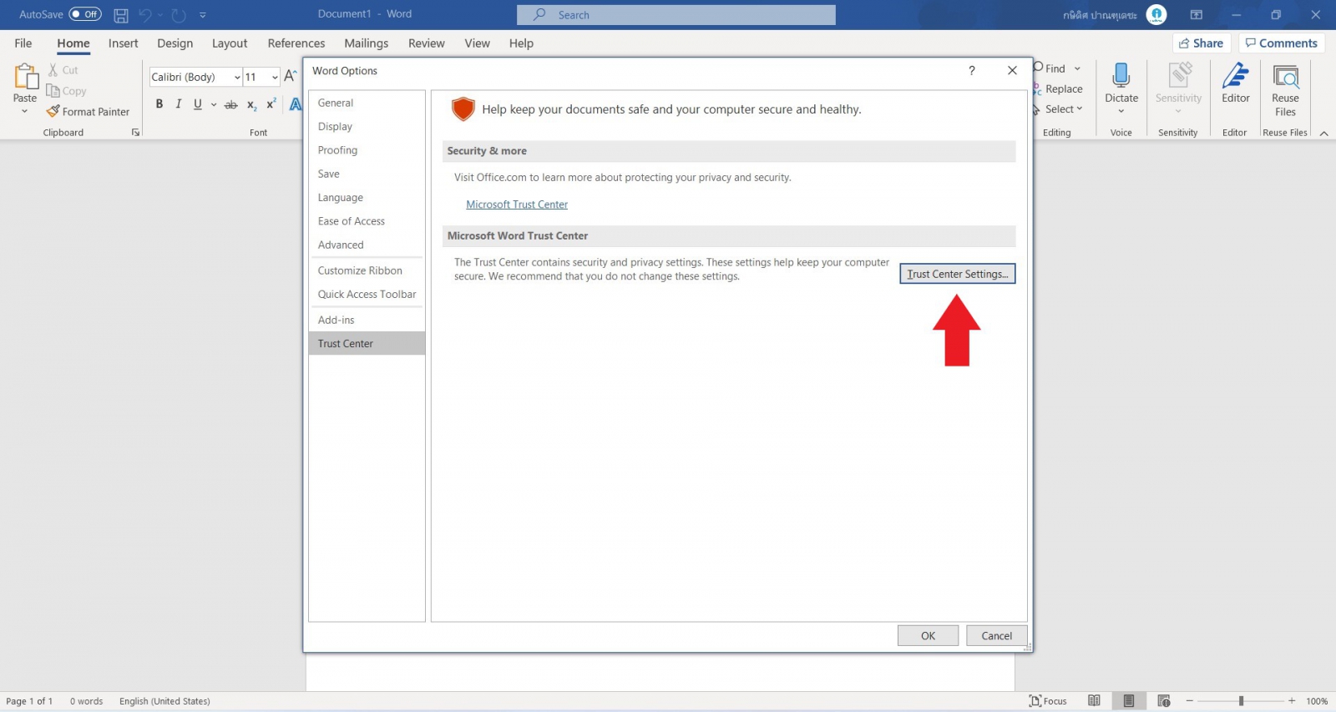This screenshot has width=1336, height=712.
Task: Click Trust Center Settings button
Action: click(958, 274)
